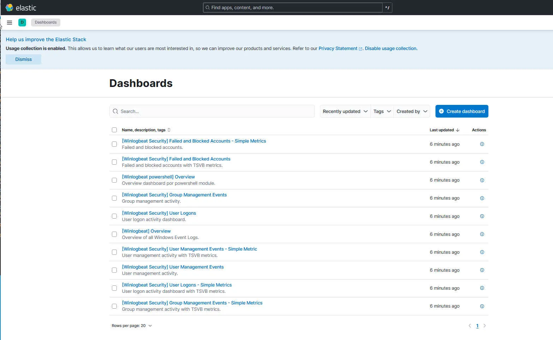
Task: Open the hamburger navigation menu
Action: pyautogui.click(x=10, y=23)
